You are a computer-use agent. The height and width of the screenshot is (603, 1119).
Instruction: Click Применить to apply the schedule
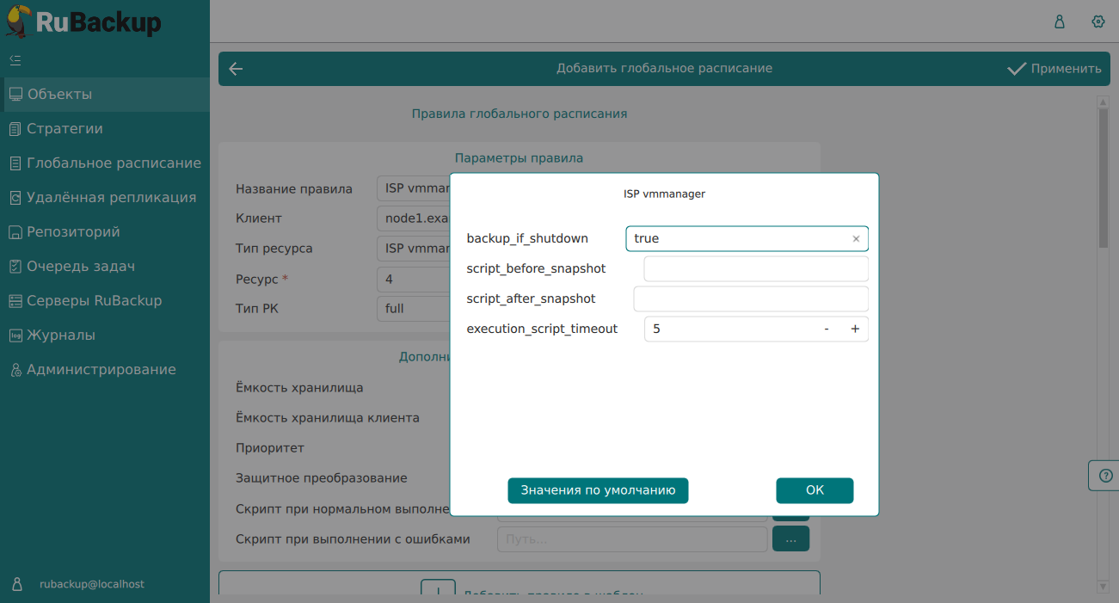1054,69
